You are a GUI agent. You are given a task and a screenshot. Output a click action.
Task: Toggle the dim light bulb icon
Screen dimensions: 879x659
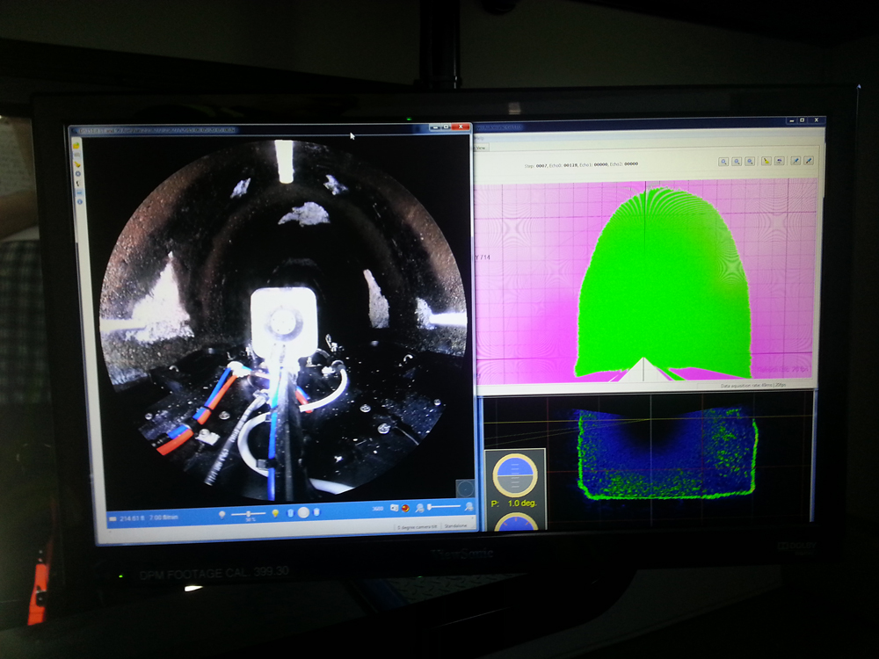click(x=222, y=512)
